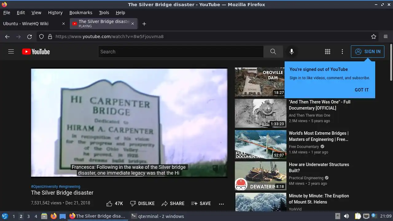
Task: Open the Oroville Dam video thumbnail
Action: tap(260, 82)
